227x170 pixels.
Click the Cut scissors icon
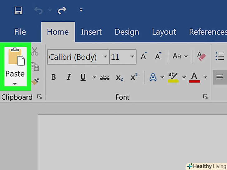(x=35, y=51)
